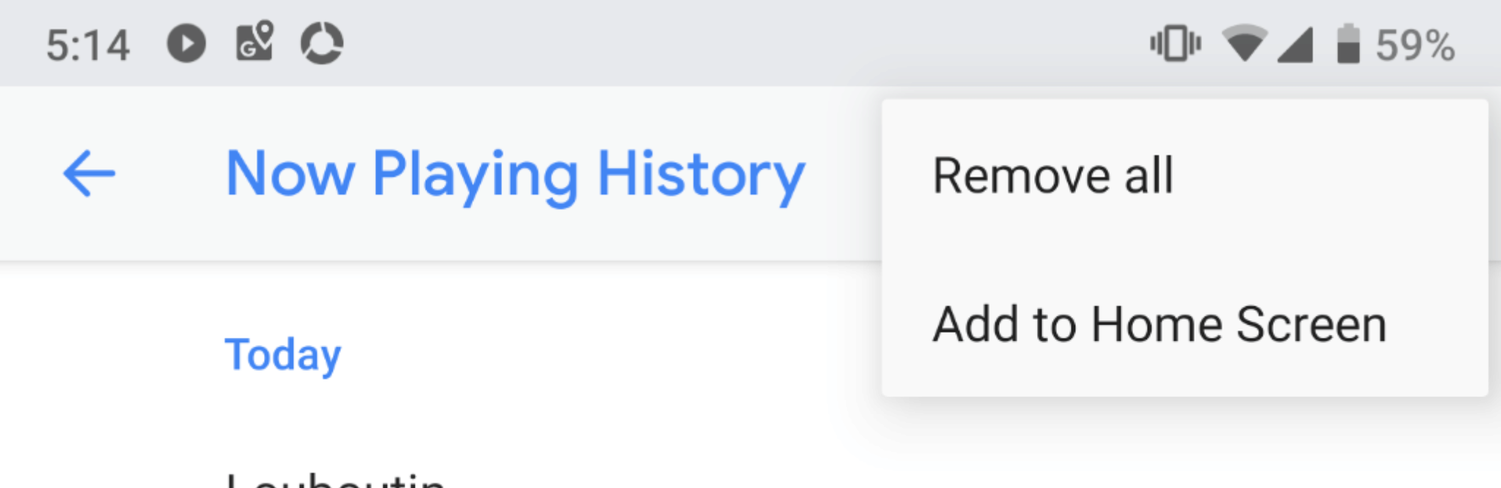1501x488 pixels.
Task: Tap the battery status icon
Action: pos(1348,44)
